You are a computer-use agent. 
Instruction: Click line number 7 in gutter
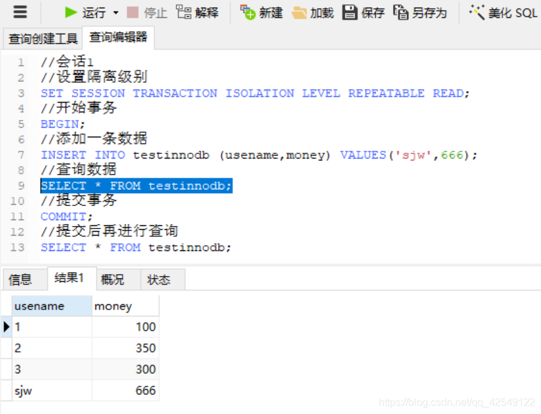point(21,155)
